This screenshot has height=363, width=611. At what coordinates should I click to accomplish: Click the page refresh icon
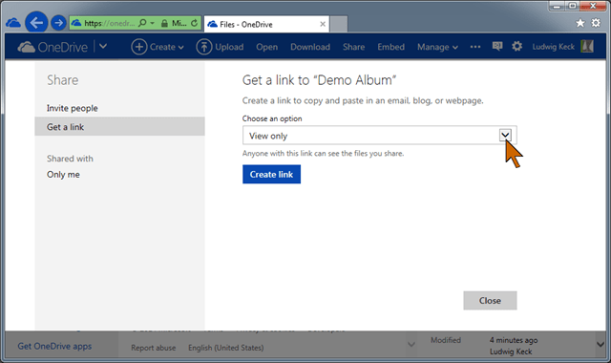coord(194,23)
